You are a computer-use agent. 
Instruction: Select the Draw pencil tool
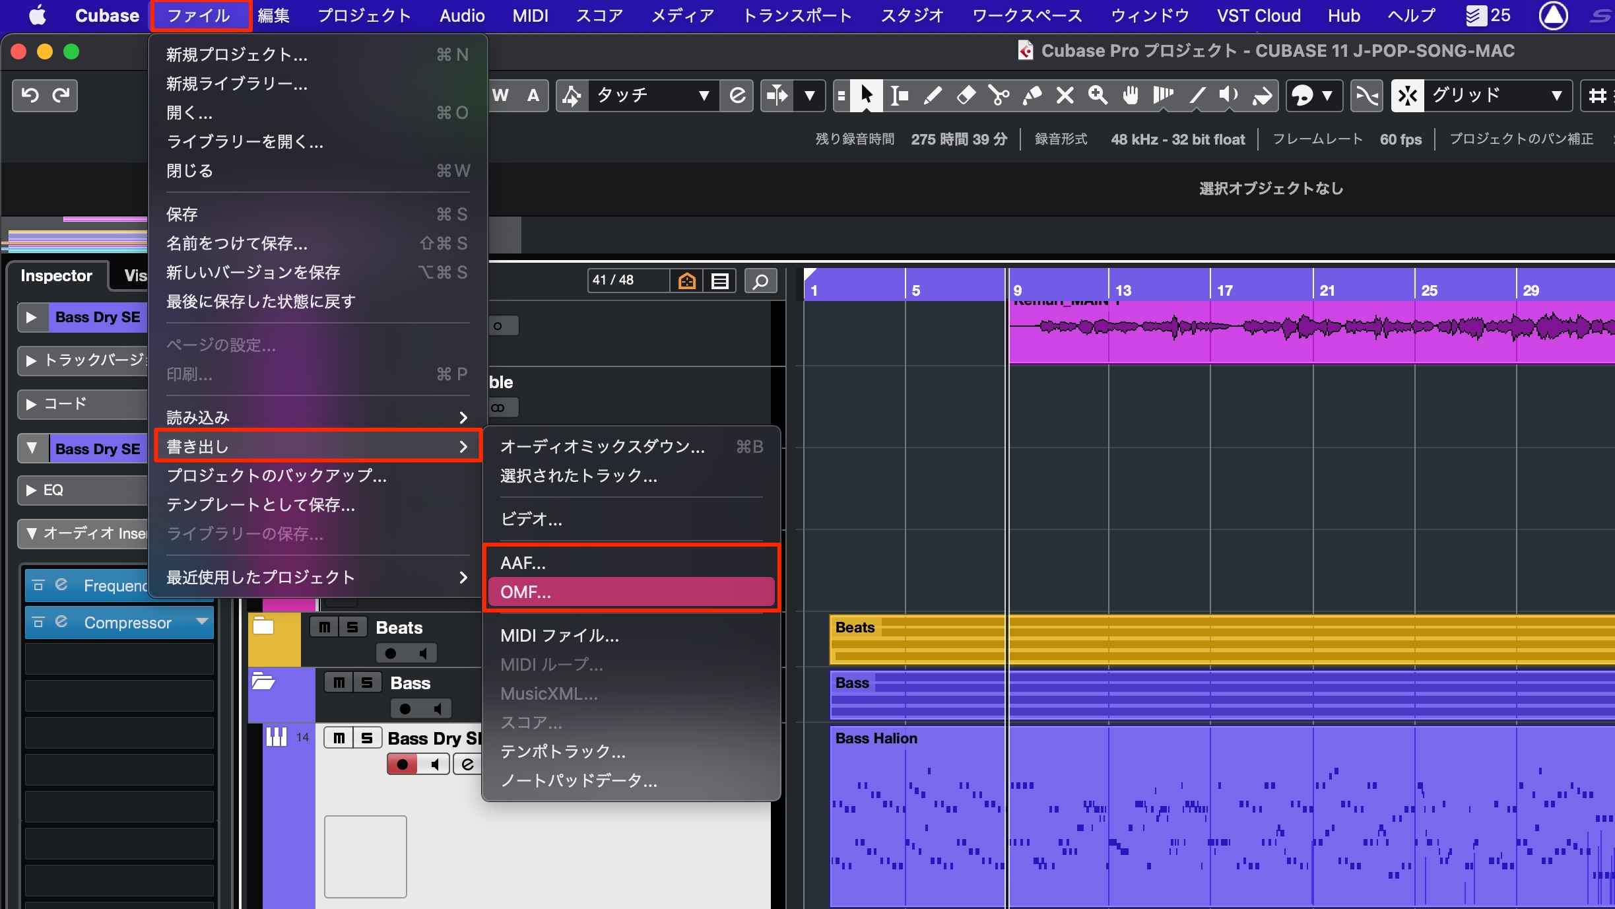(932, 96)
